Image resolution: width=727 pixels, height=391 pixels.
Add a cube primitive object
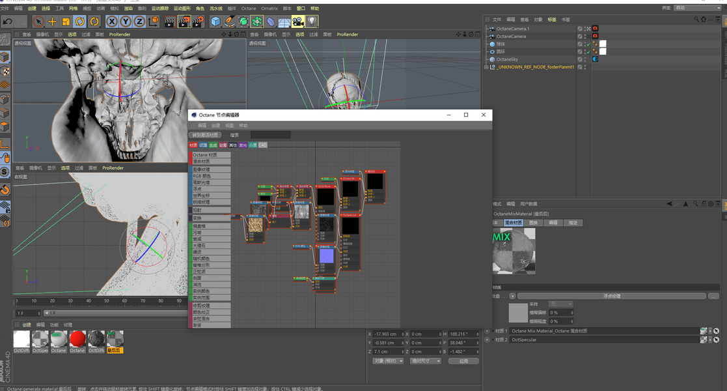[x=215, y=22]
